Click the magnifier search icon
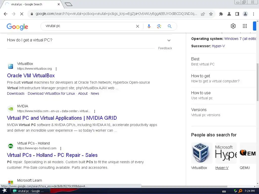 pos(169,26)
